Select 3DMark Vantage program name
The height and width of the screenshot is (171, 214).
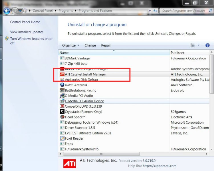coord(77,58)
